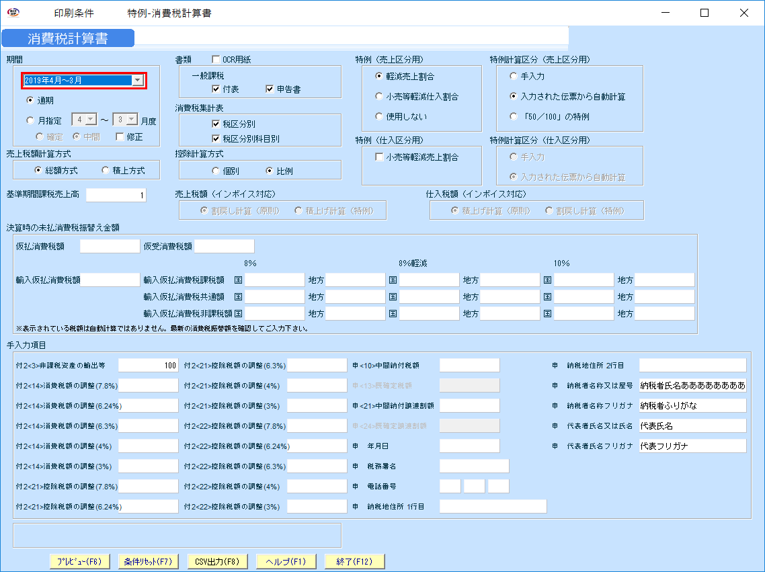
Task: Open the 2019年4月～3月 period dropdown
Action: point(138,80)
